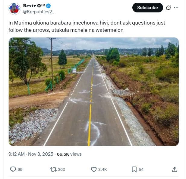This screenshot has width=186, height=179.
Task: Share the post via the share icon
Action: (x=175, y=169)
